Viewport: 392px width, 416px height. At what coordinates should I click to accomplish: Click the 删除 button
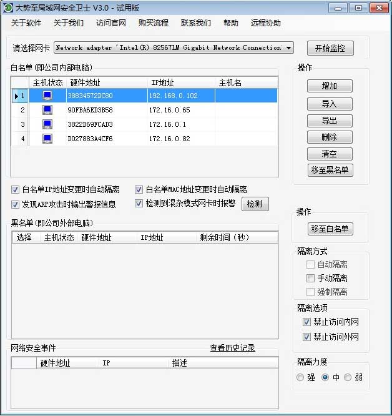tap(330, 137)
